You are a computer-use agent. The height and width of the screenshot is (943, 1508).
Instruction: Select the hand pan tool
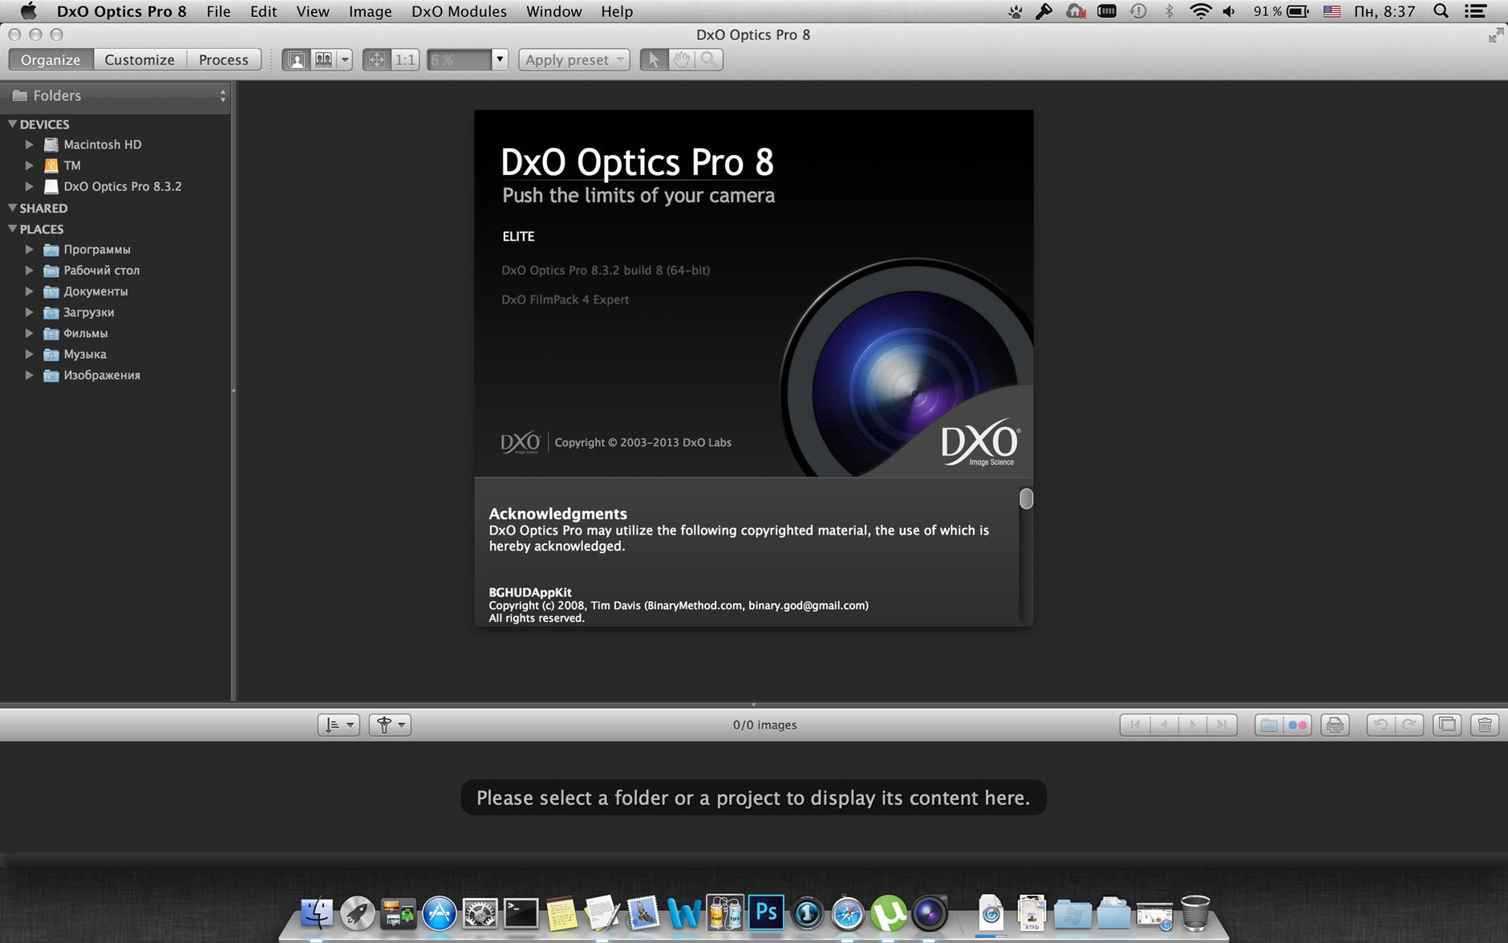(x=681, y=59)
